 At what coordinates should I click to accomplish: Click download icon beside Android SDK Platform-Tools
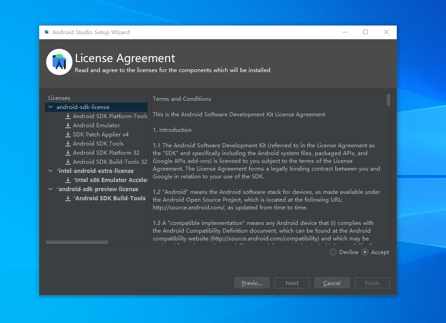coord(67,116)
